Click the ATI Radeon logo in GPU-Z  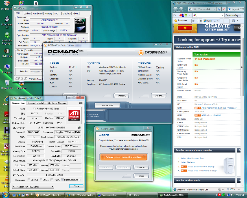coord(74,116)
